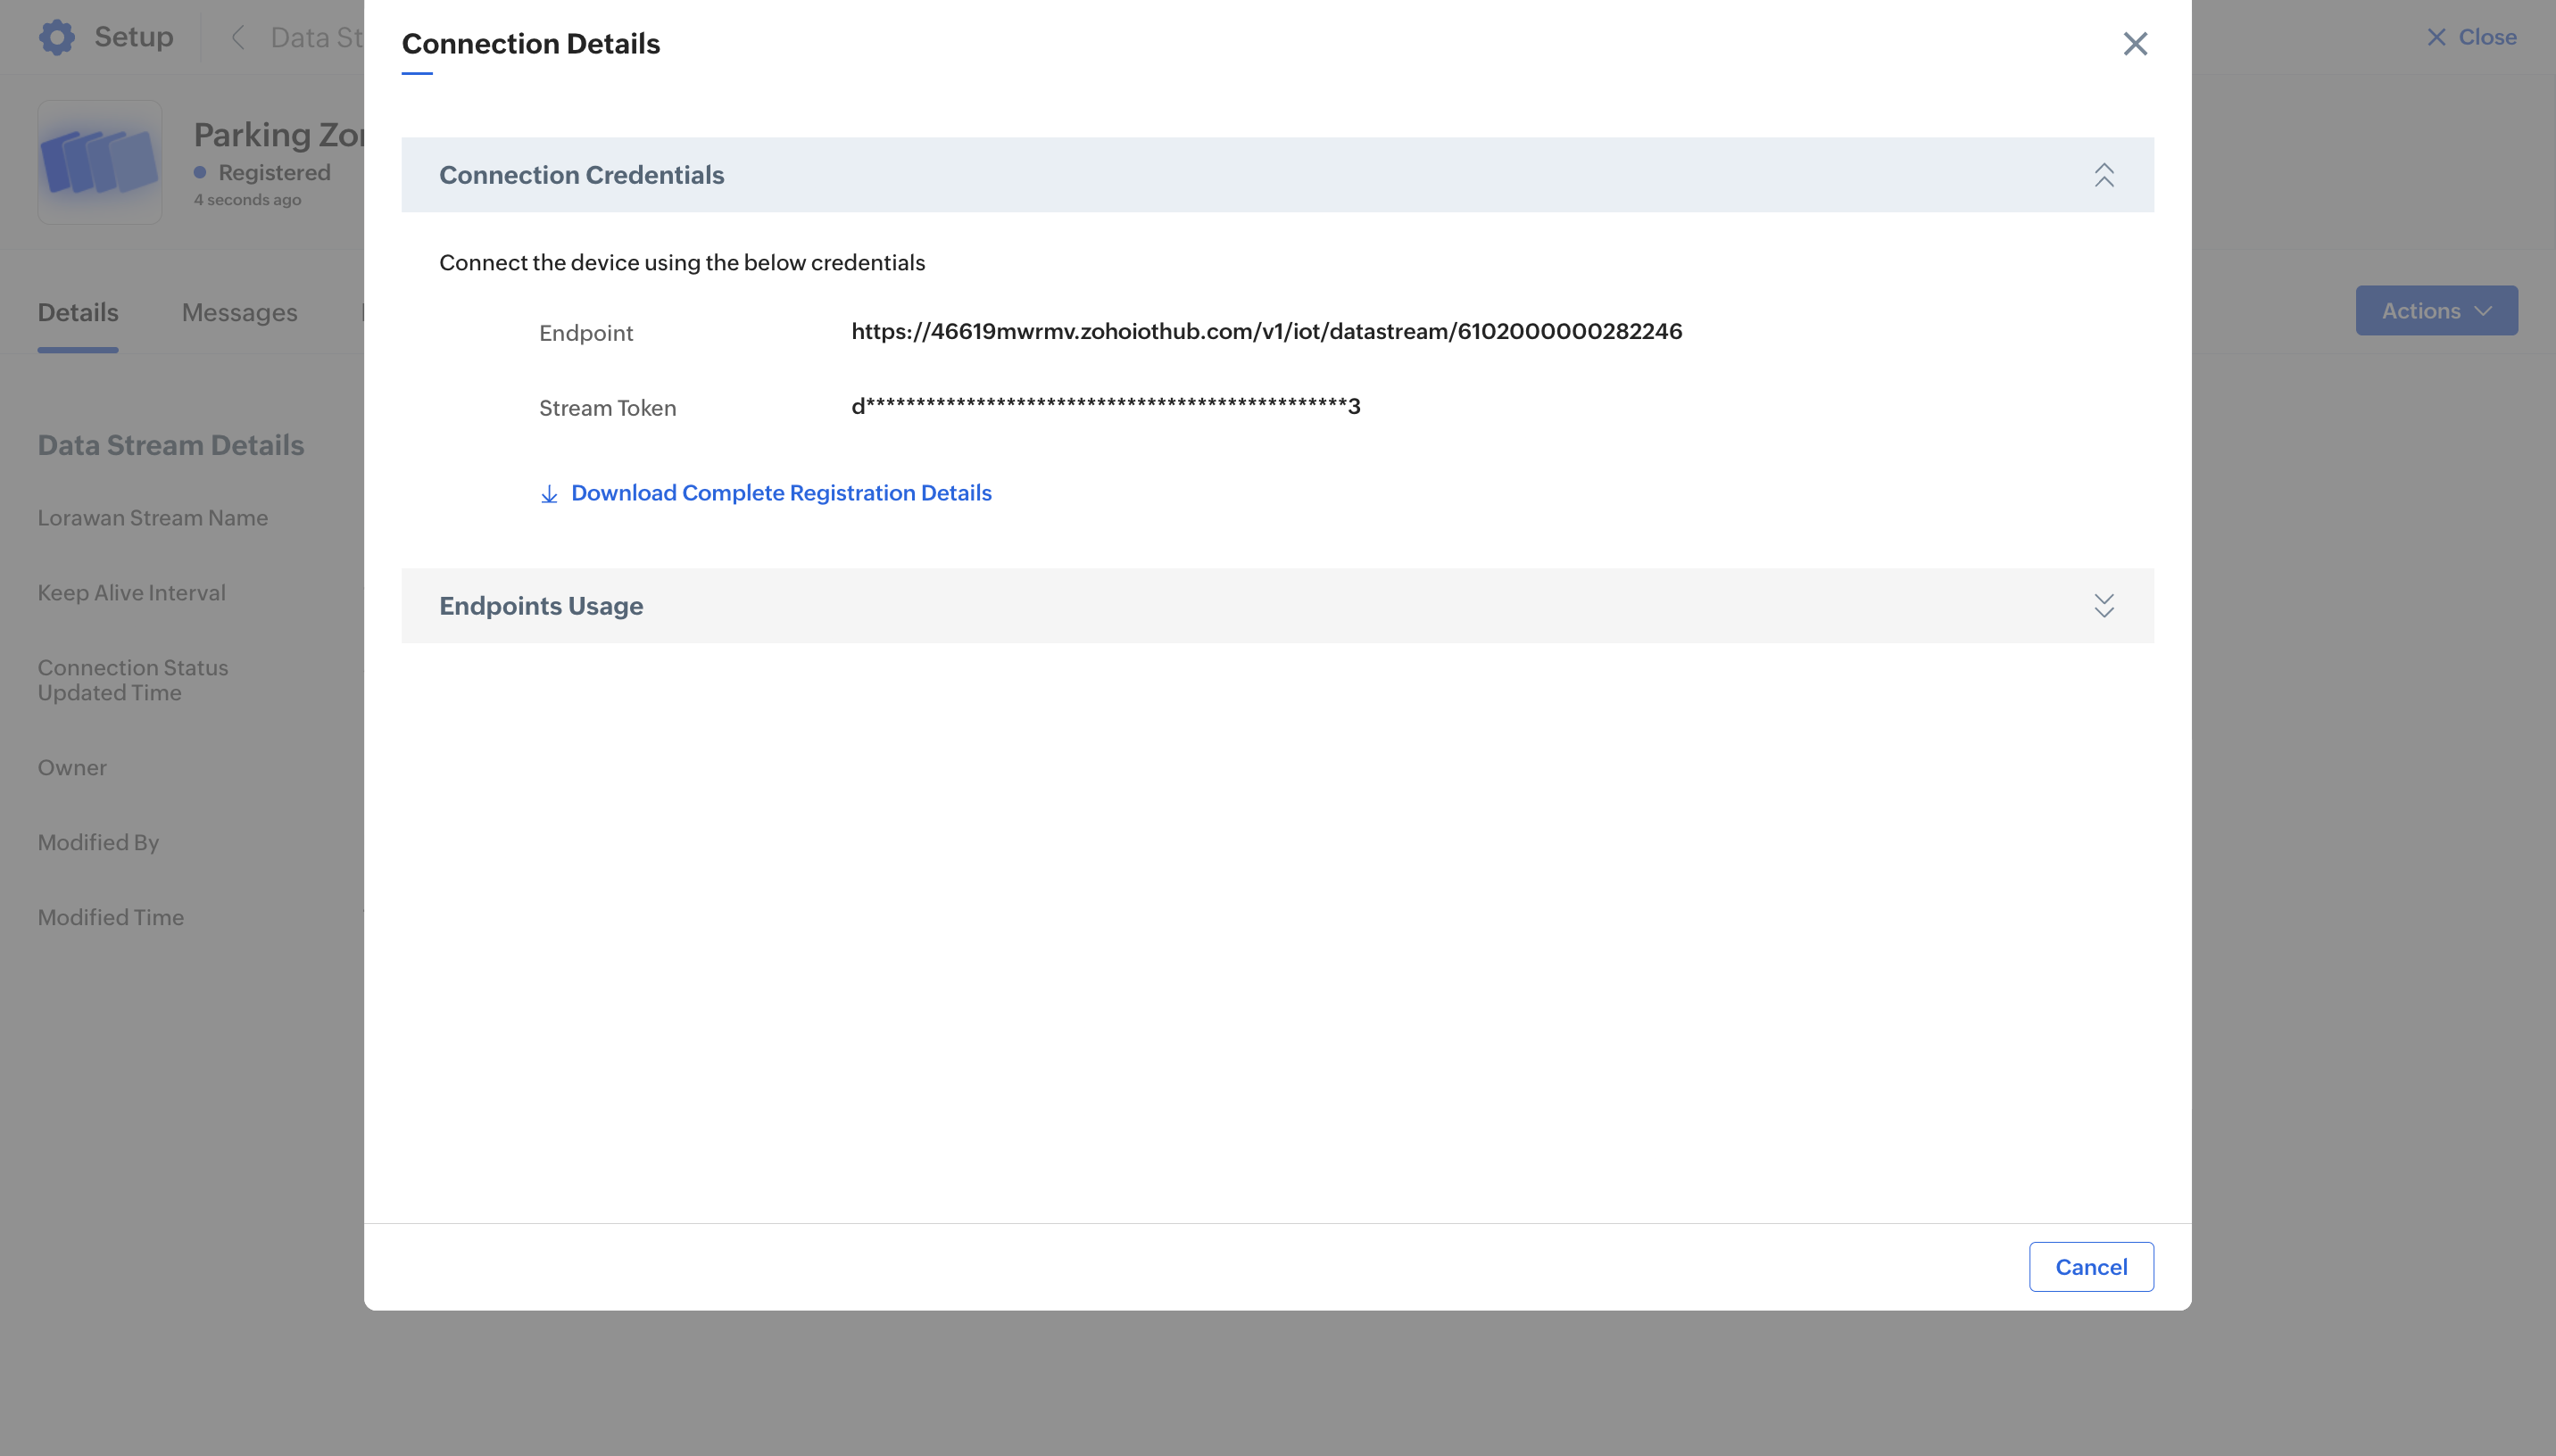Click the X icon beside Close
Screen dimensions: 2556x1456
pyautogui.click(x=2436, y=38)
